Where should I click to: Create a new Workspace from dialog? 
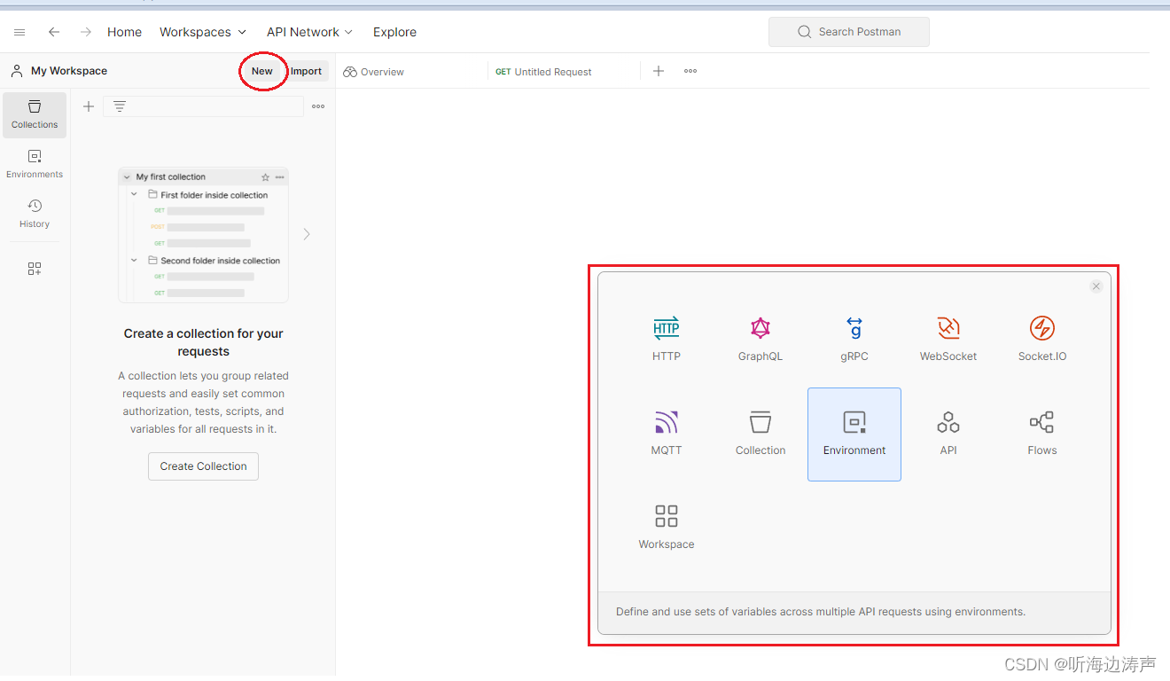[x=667, y=528]
